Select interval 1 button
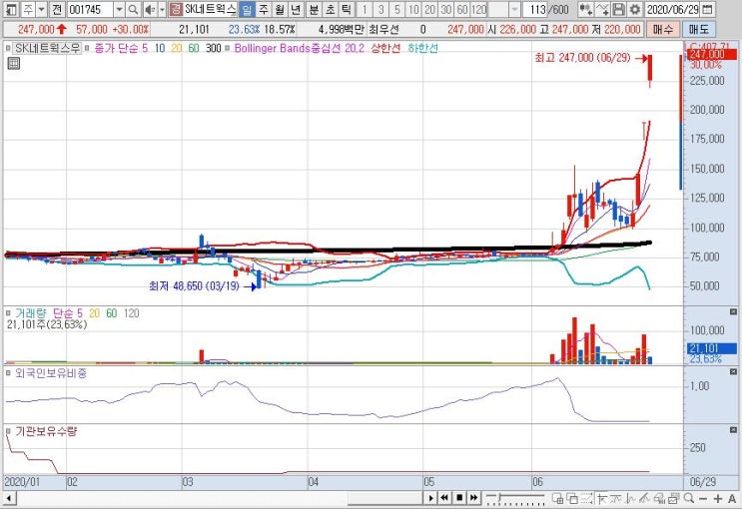The height and width of the screenshot is (509, 742). click(x=365, y=9)
